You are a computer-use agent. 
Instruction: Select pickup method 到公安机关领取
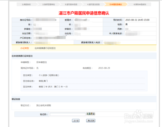[x=44, y=106]
